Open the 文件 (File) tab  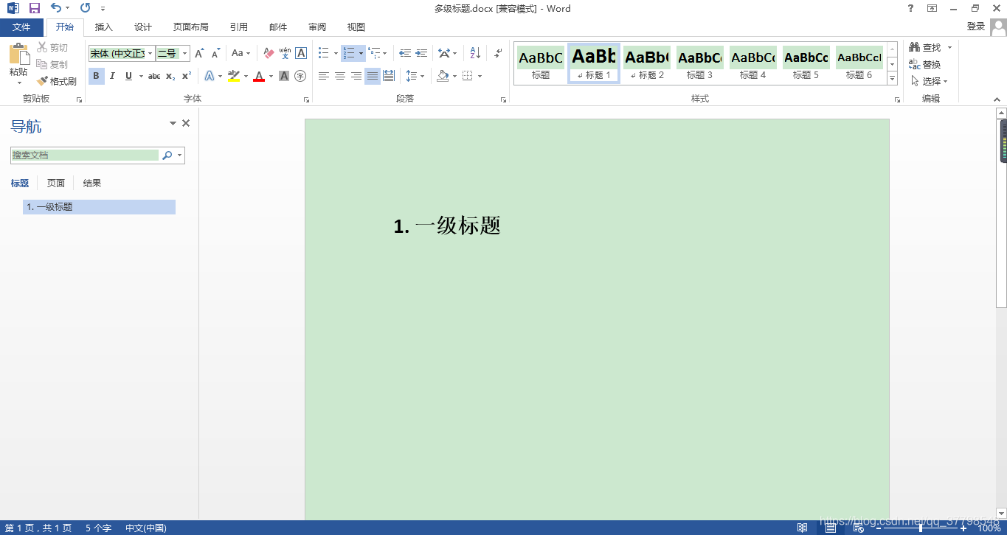pos(21,27)
